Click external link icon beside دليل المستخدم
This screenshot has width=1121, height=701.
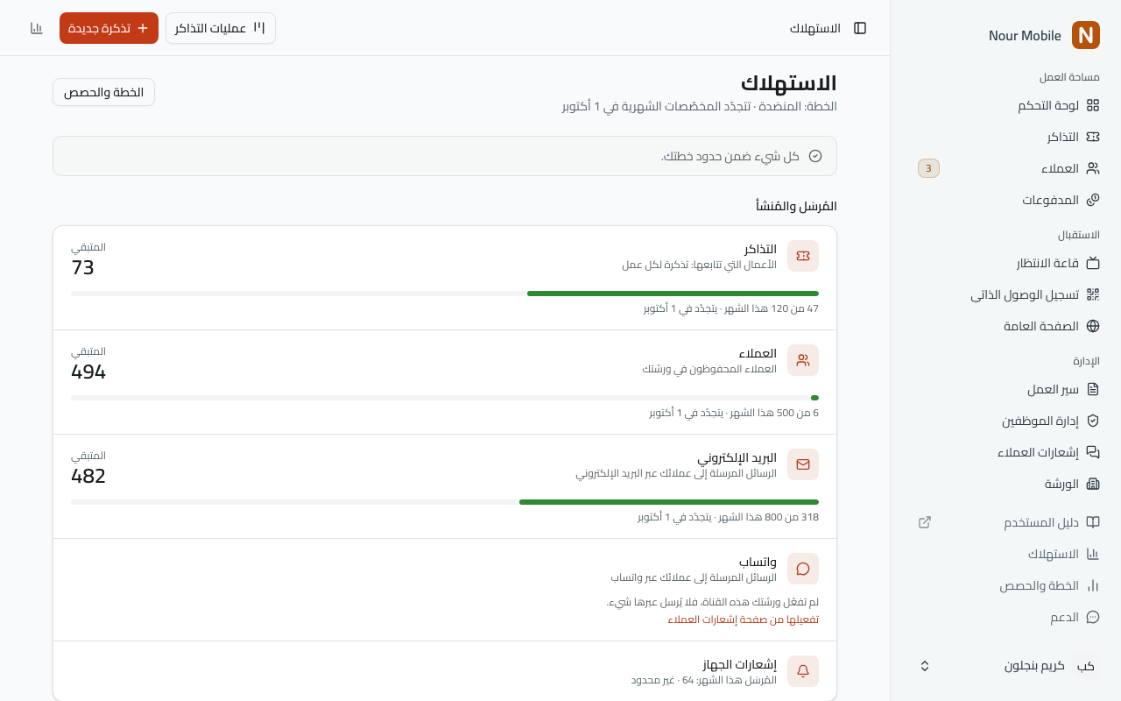coord(925,522)
